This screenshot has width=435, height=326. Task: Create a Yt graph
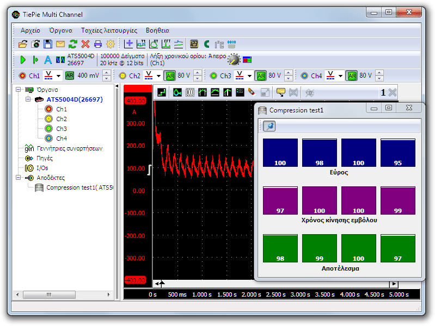click(141, 44)
